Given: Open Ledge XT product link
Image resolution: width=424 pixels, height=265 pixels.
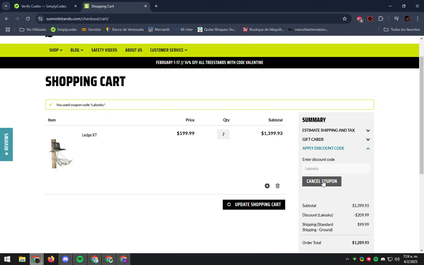Looking at the screenshot, I should tap(89, 135).
